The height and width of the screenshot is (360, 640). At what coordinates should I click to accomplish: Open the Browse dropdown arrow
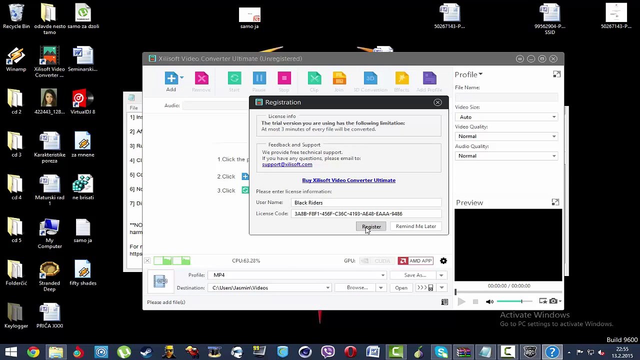coord(380,288)
